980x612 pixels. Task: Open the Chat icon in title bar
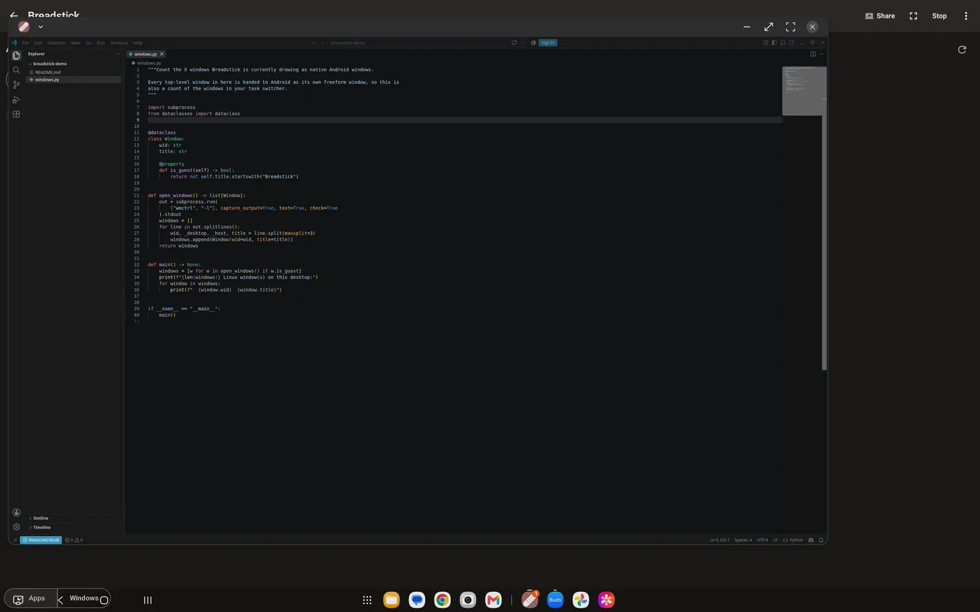(514, 43)
